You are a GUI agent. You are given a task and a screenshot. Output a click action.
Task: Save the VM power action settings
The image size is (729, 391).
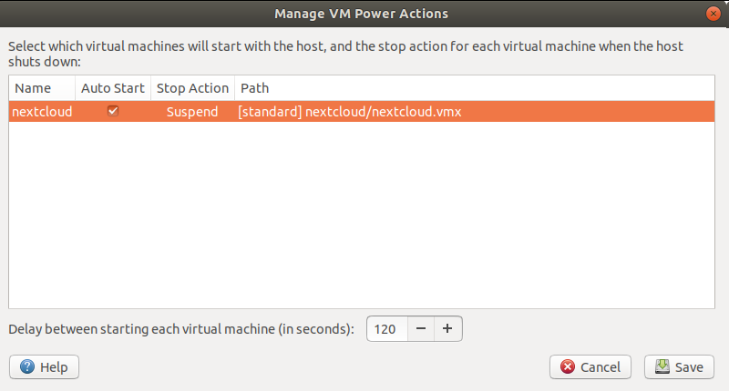pyautogui.click(x=679, y=366)
